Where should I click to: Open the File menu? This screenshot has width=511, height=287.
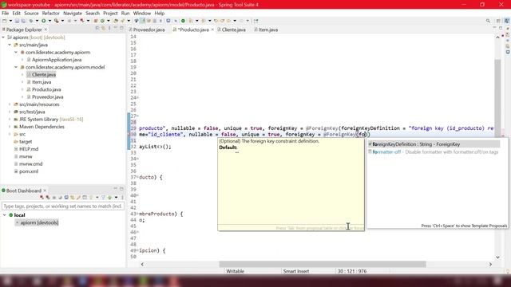6,14
